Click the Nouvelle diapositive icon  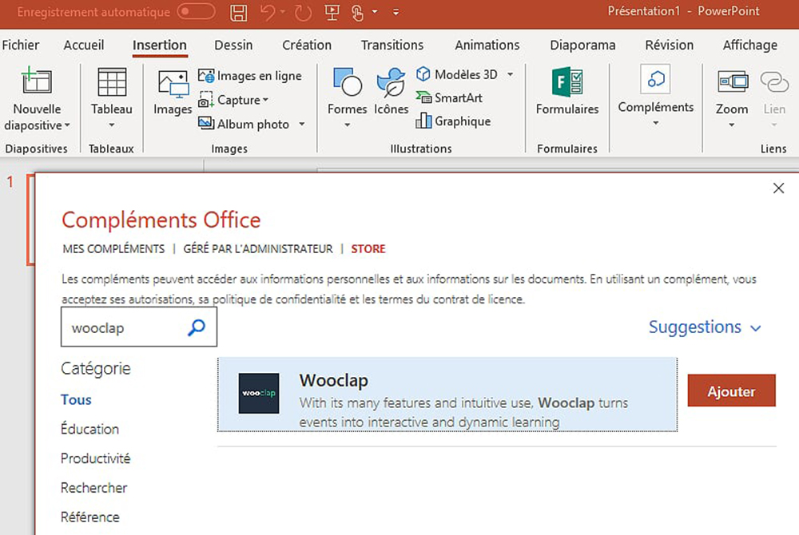tap(36, 81)
